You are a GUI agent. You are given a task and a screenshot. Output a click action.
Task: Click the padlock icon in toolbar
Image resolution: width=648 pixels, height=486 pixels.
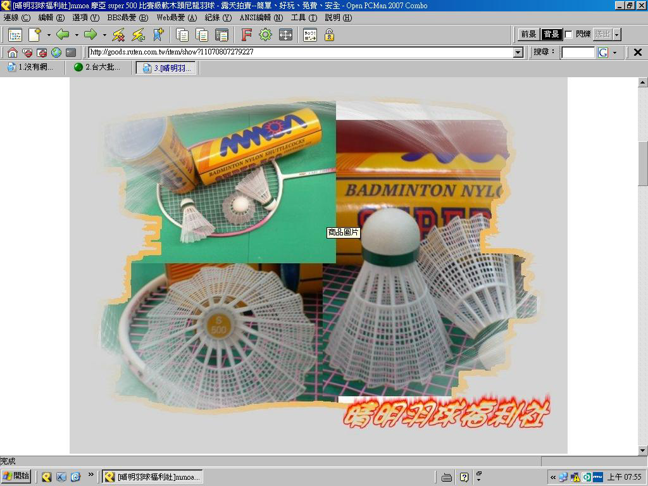329,35
